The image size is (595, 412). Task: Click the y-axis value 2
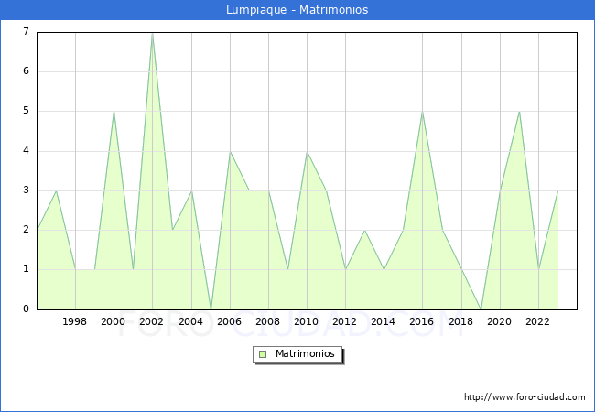point(26,230)
